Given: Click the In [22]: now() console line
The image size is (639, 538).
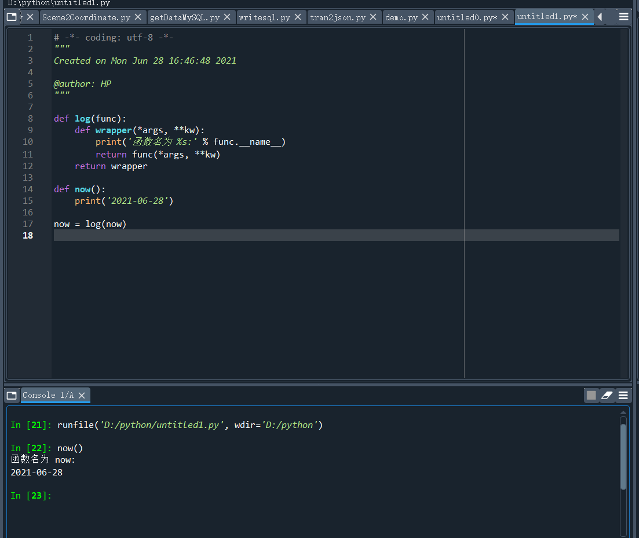Looking at the screenshot, I should point(47,448).
